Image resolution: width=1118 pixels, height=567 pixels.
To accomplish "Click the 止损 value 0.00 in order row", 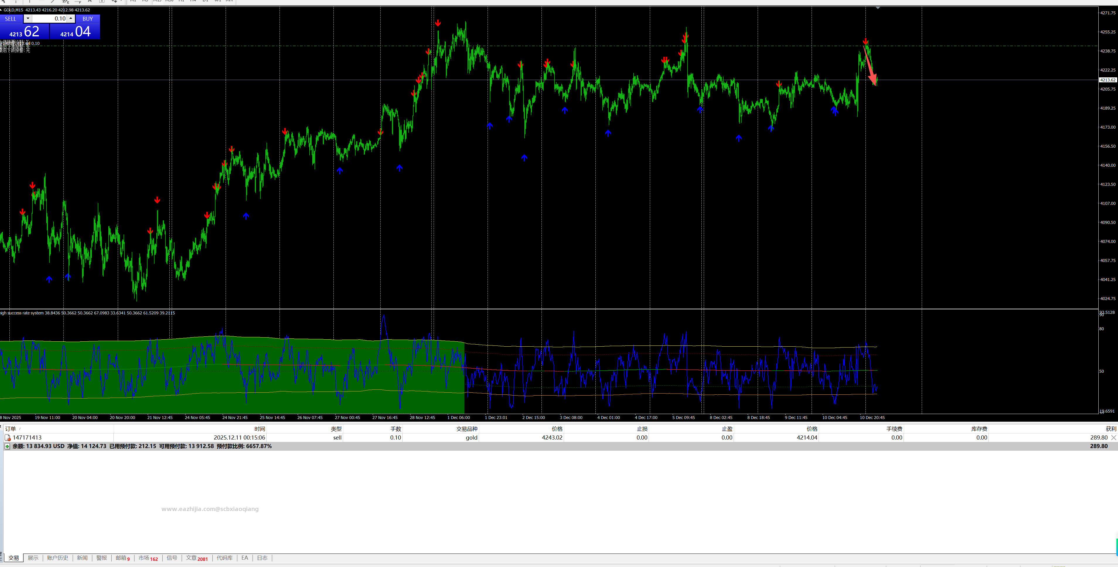I will (x=642, y=437).
